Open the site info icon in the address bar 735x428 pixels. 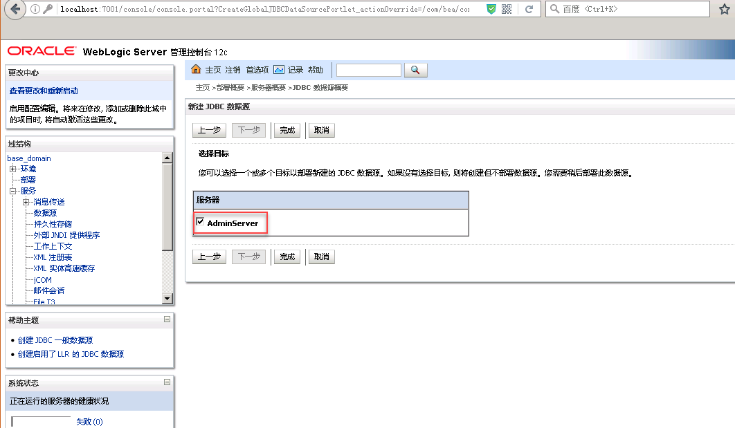point(35,9)
